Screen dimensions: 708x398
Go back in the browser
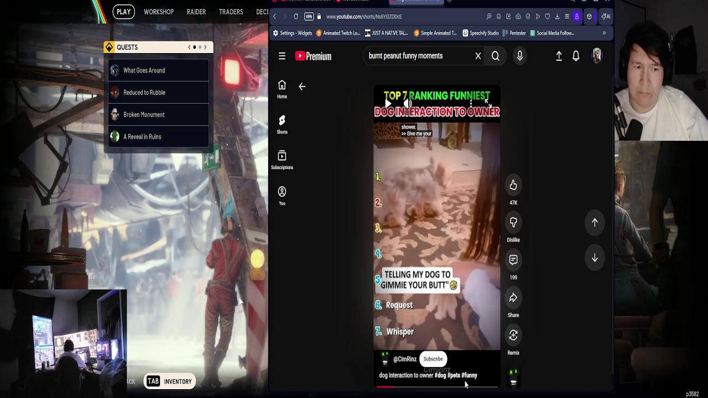pyautogui.click(x=275, y=17)
